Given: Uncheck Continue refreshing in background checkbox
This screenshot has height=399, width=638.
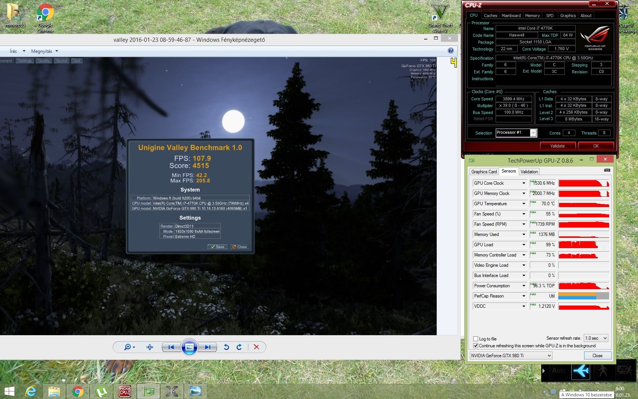Looking at the screenshot, I should point(475,345).
